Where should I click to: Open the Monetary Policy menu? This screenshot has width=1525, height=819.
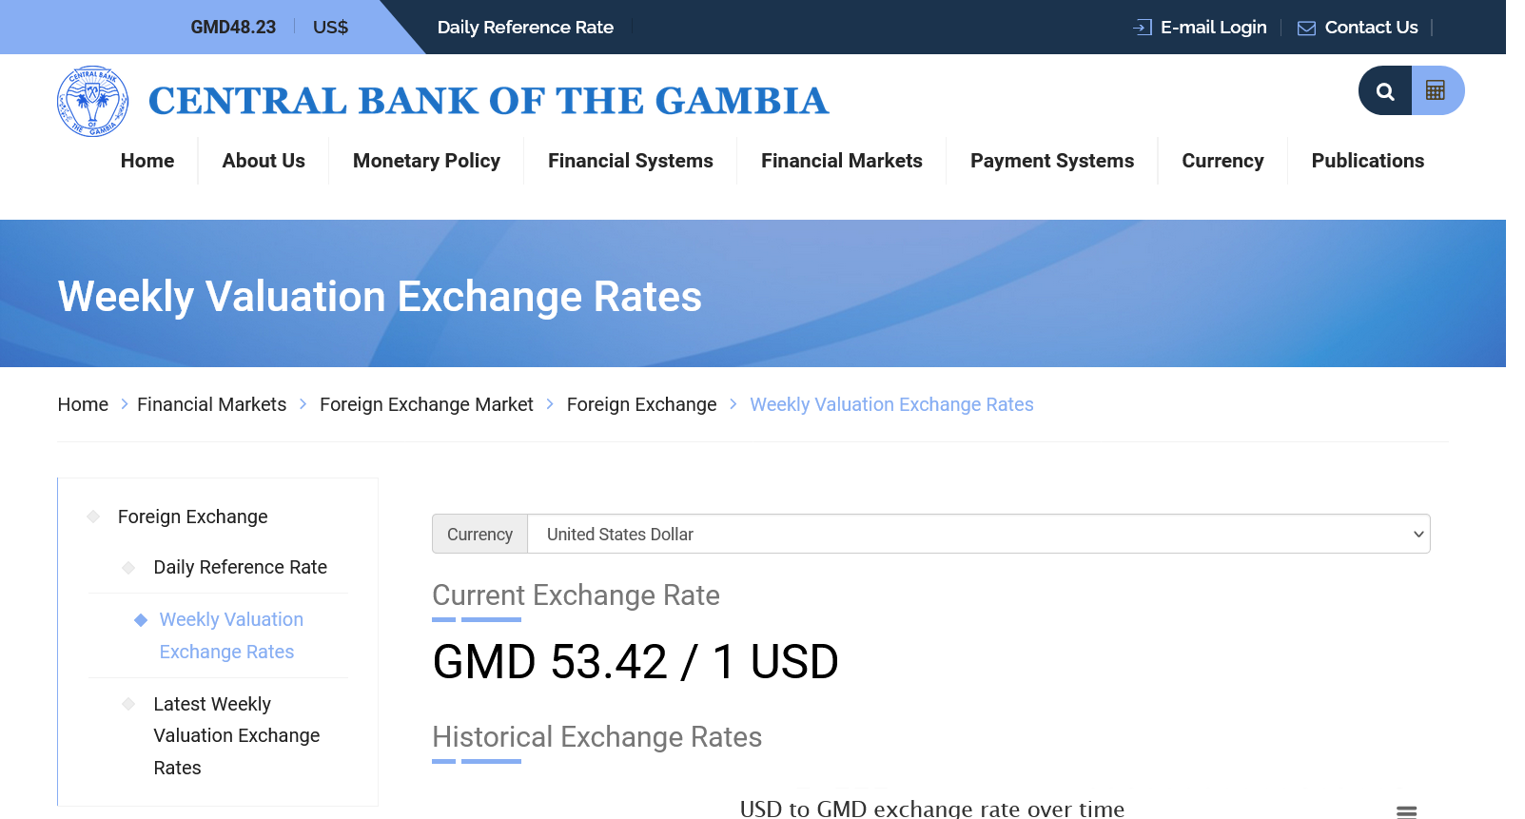[x=426, y=161]
